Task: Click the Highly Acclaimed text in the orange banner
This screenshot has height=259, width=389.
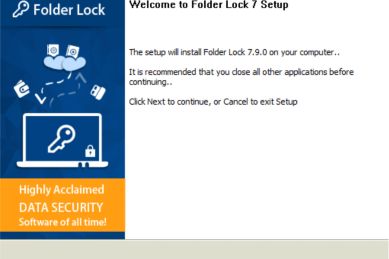Action: coord(62,190)
